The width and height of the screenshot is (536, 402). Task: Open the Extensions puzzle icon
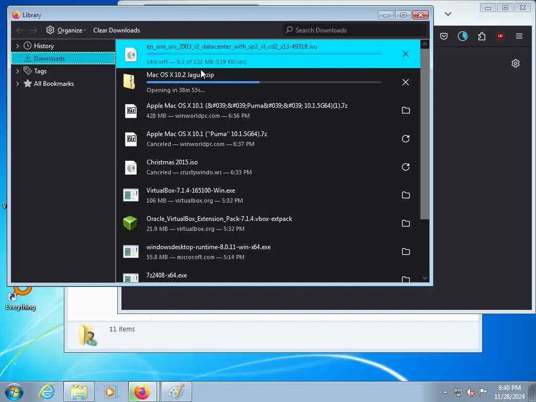click(482, 36)
